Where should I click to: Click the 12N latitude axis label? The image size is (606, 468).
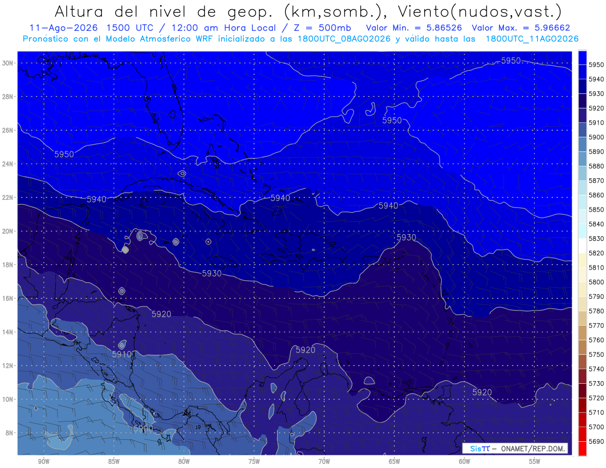pyautogui.click(x=8, y=366)
